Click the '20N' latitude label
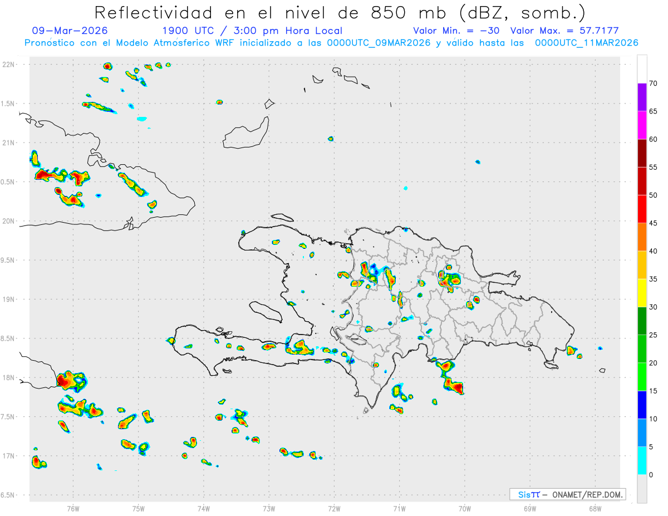 pos(8,221)
